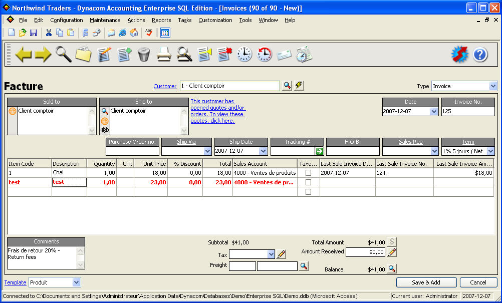
Task: Go to previous invoice with left arrow
Action: pyautogui.click(x=24, y=55)
